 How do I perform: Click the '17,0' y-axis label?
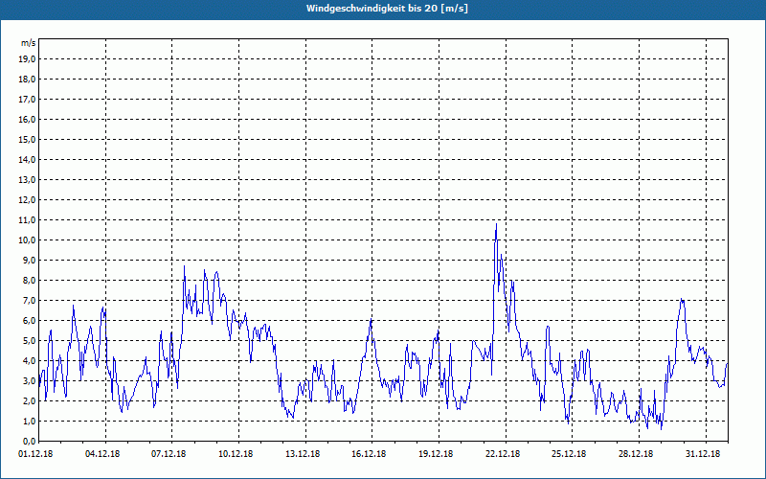coord(27,100)
